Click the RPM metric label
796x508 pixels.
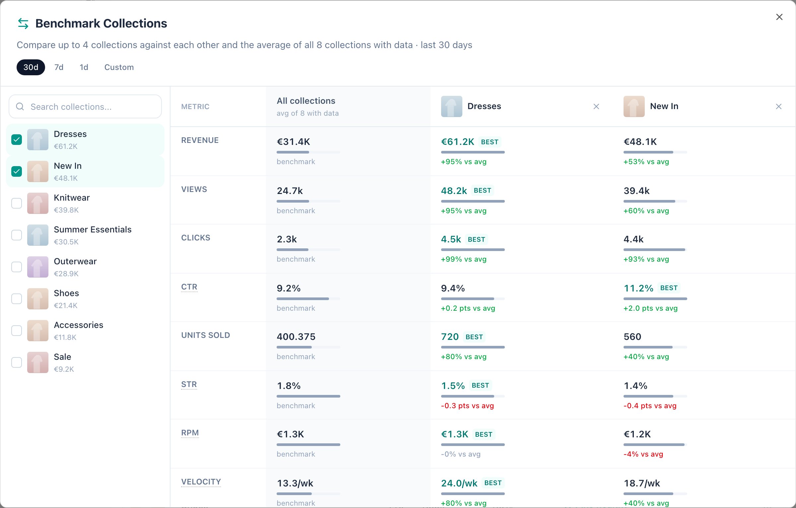pos(190,433)
